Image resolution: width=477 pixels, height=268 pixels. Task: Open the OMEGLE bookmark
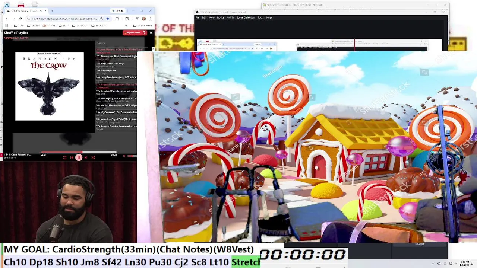pyautogui.click(x=49, y=26)
